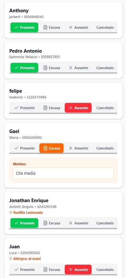Choose Excusa for Jonathan Enrique
Screen dimensions: 126x278
coord(52,223)
